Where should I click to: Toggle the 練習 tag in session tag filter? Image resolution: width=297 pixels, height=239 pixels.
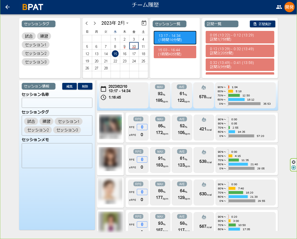point(44,36)
